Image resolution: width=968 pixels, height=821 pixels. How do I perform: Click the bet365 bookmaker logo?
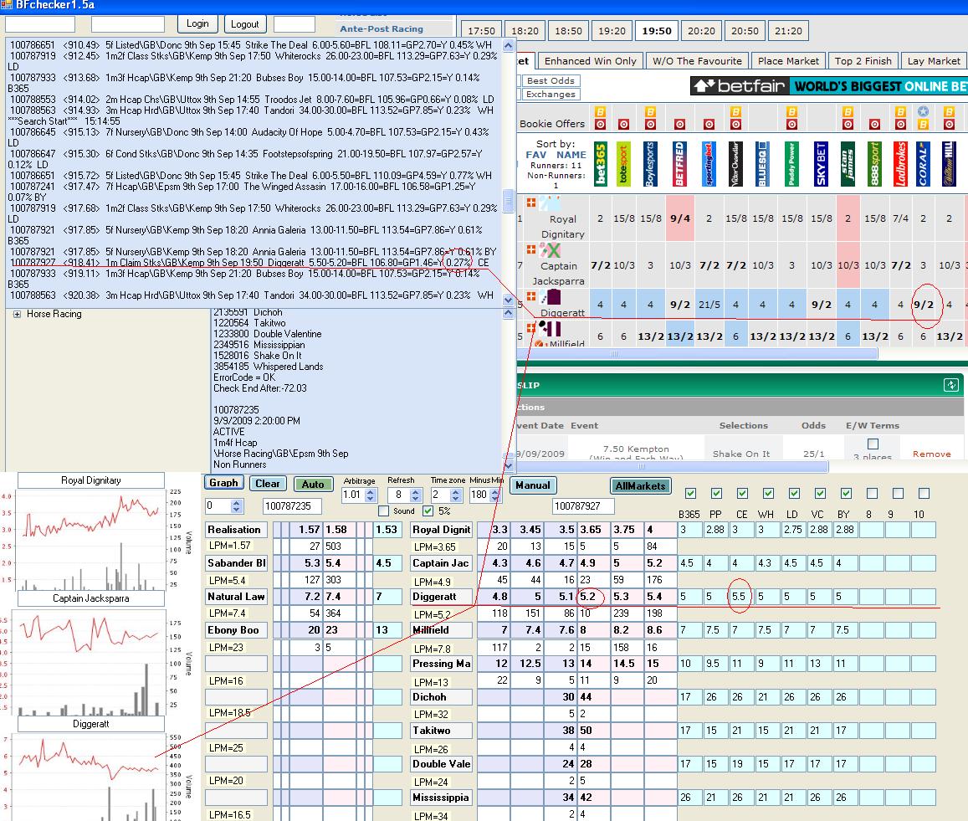pyautogui.click(x=601, y=164)
